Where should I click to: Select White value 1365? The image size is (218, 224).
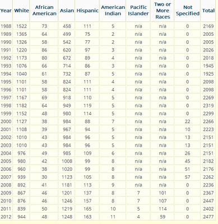point(21,34)
